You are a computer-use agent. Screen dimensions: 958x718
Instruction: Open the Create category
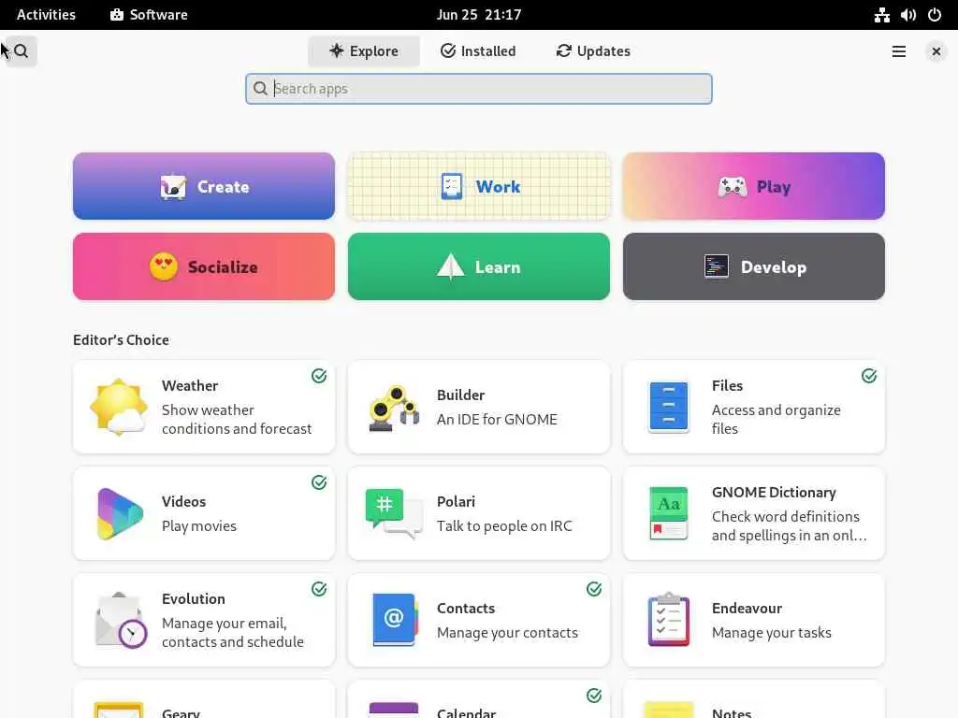pyautogui.click(x=204, y=186)
